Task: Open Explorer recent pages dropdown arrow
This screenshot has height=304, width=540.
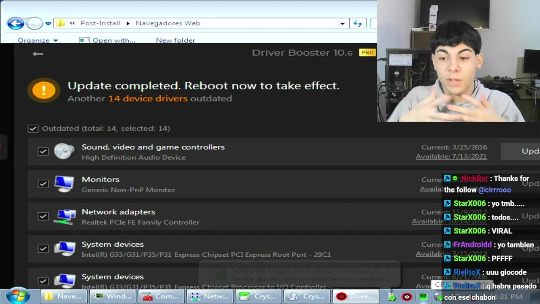Action: click(x=48, y=24)
